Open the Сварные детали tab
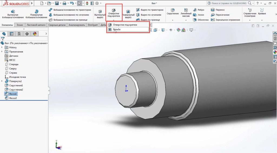This screenshot has width=277, height=153. 57,25
